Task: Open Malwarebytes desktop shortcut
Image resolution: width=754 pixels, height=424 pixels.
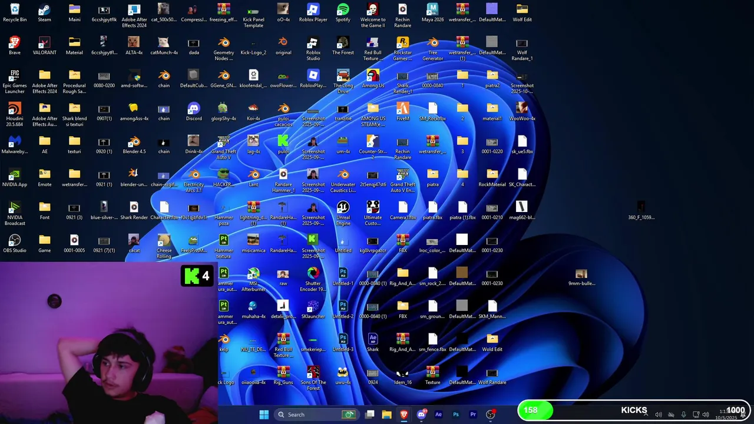Action: (x=15, y=145)
